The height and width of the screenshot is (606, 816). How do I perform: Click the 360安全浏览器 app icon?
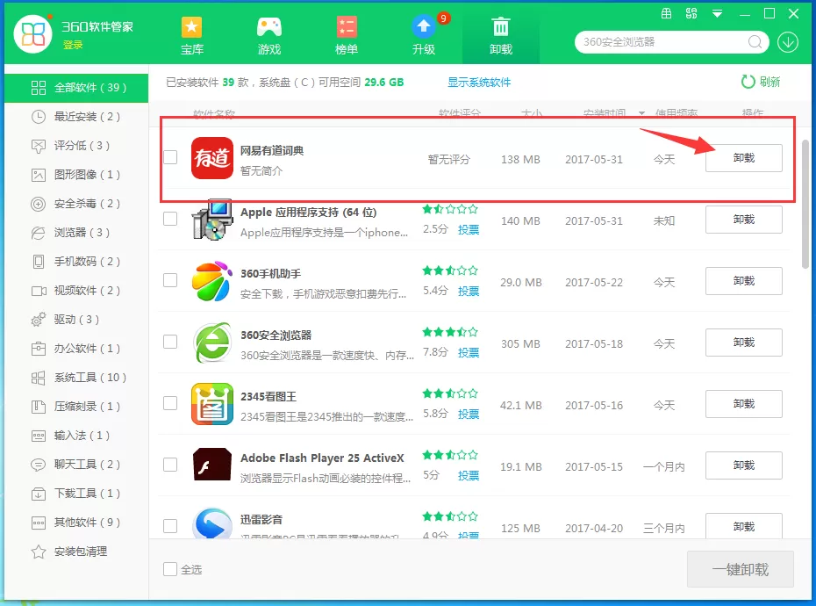click(x=211, y=343)
